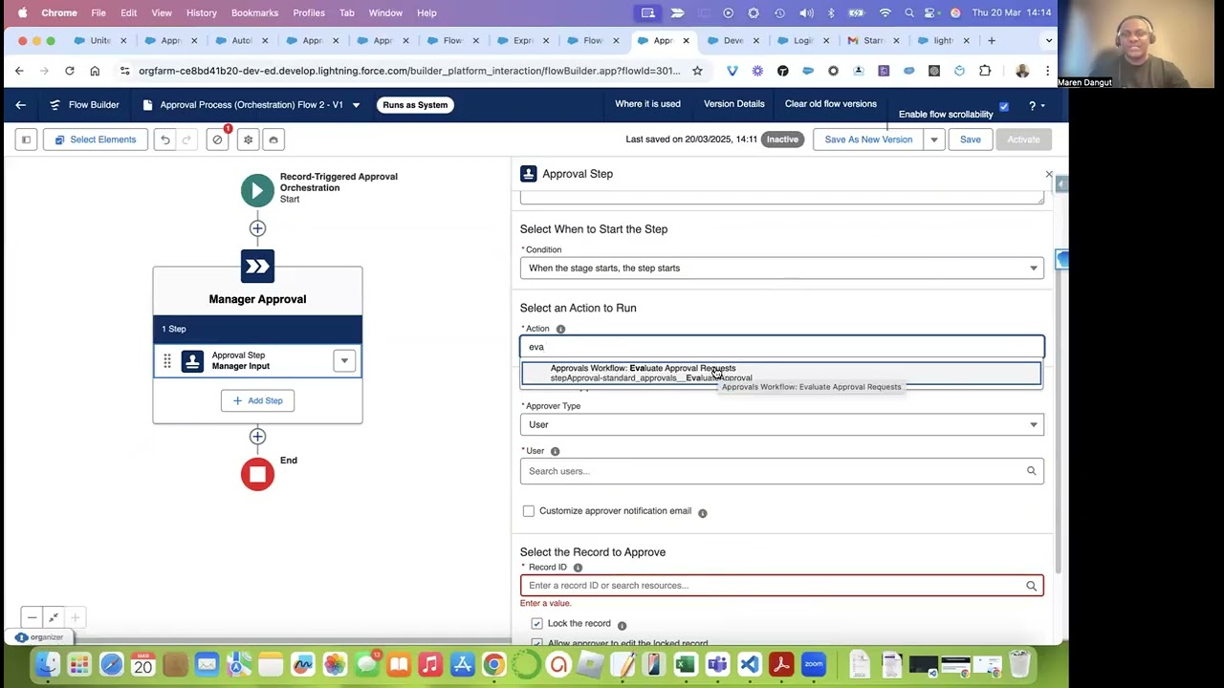This screenshot has height=688, width=1224.
Task: Add element above End with plus icon
Action: pos(257,437)
